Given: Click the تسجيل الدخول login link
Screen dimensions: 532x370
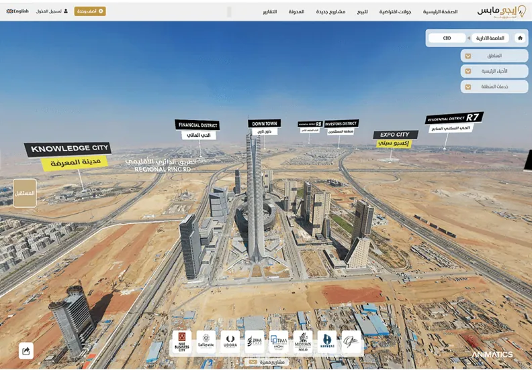Looking at the screenshot, I should [52, 11].
